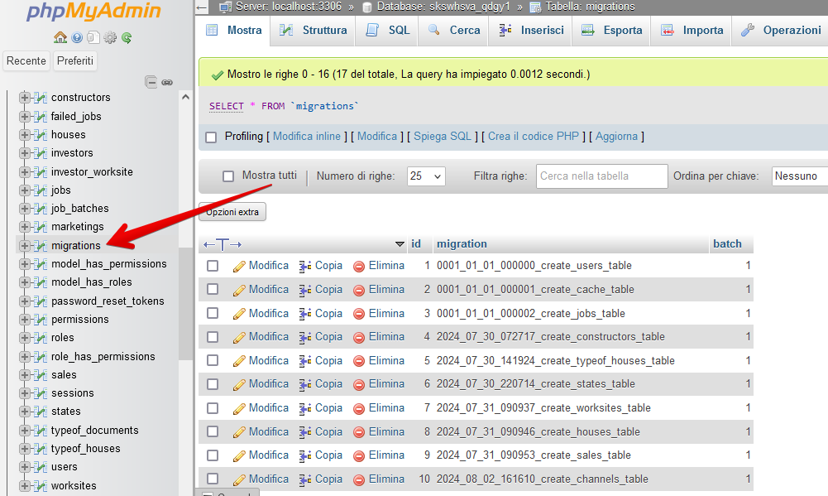Click the Modifica pencil icon for row 1

tap(240, 266)
